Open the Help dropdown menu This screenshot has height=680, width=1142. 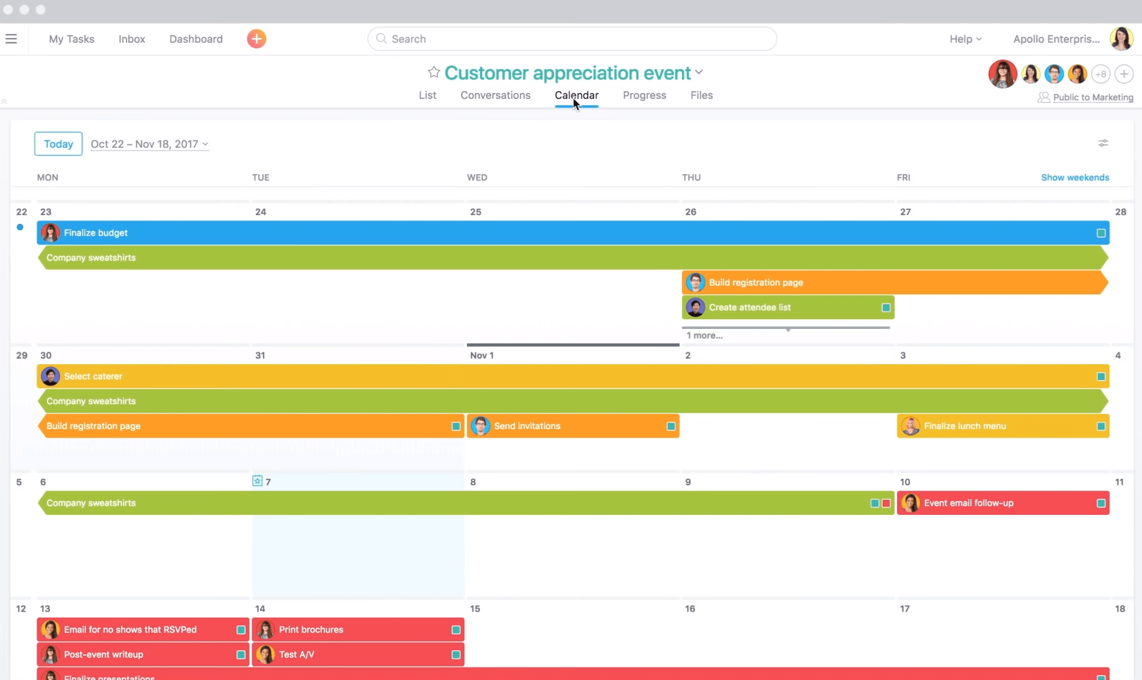coord(965,39)
